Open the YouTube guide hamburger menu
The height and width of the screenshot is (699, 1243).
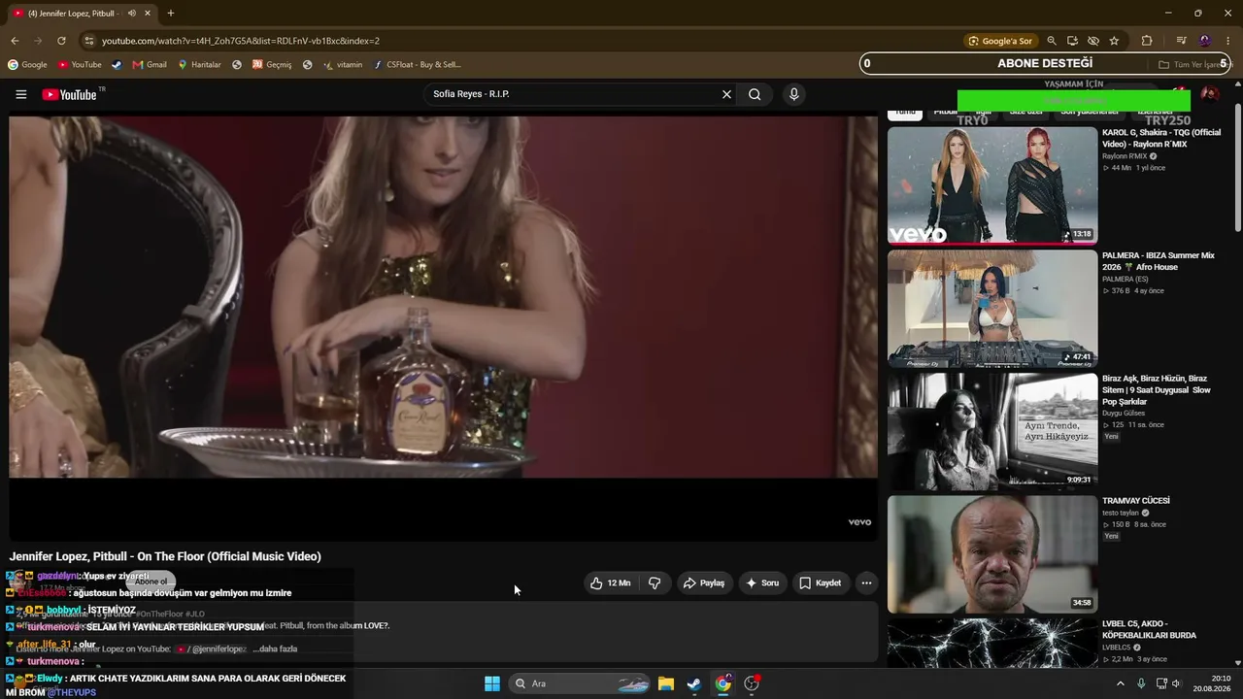[x=20, y=94]
